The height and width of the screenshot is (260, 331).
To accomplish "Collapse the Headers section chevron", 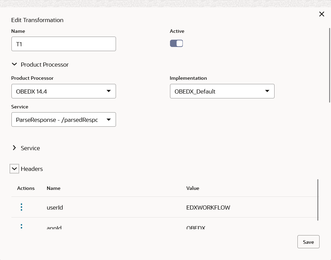I will 14,169.
